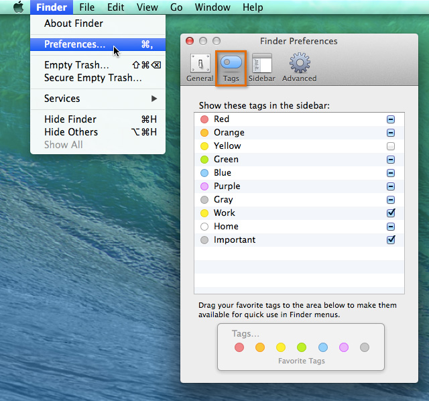
Task: Uncheck the Important tag sidebar checkbox
Action: (391, 240)
